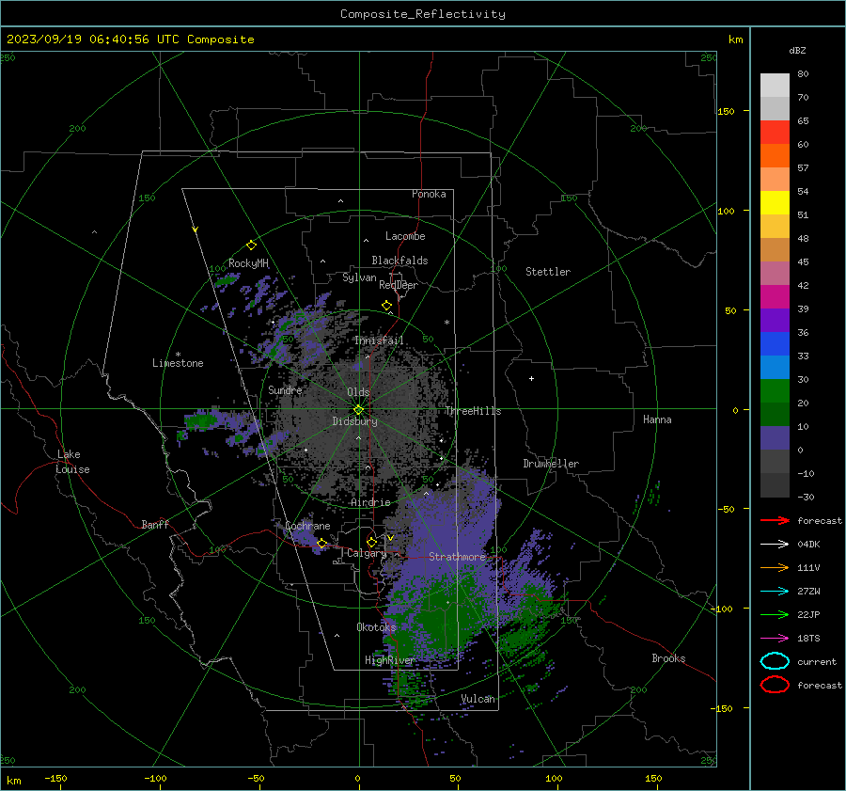Click the orange 111V arrow icon
Image resolution: width=846 pixels, height=791 pixels.
tap(775, 567)
